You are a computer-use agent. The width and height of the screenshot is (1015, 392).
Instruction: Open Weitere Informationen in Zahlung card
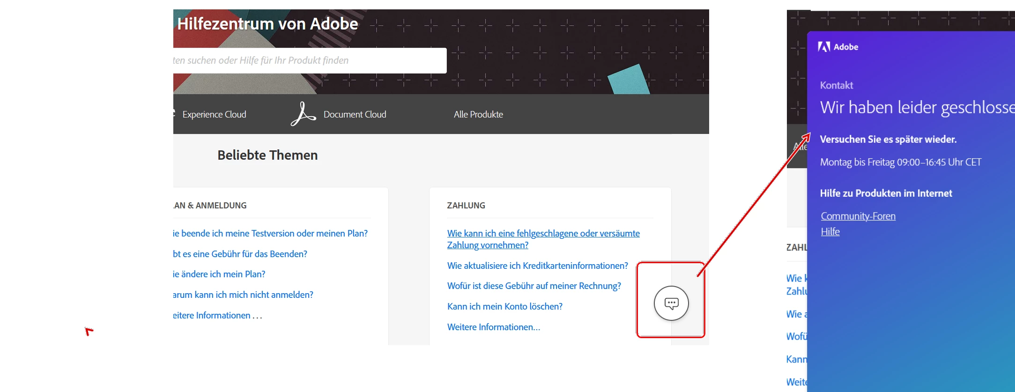pyautogui.click(x=494, y=327)
